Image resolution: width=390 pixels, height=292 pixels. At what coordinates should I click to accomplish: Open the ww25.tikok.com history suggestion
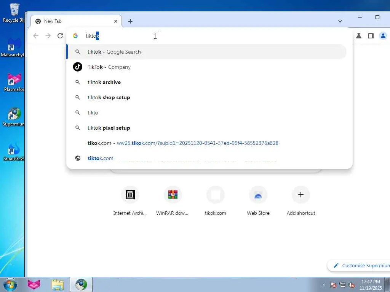206,143
